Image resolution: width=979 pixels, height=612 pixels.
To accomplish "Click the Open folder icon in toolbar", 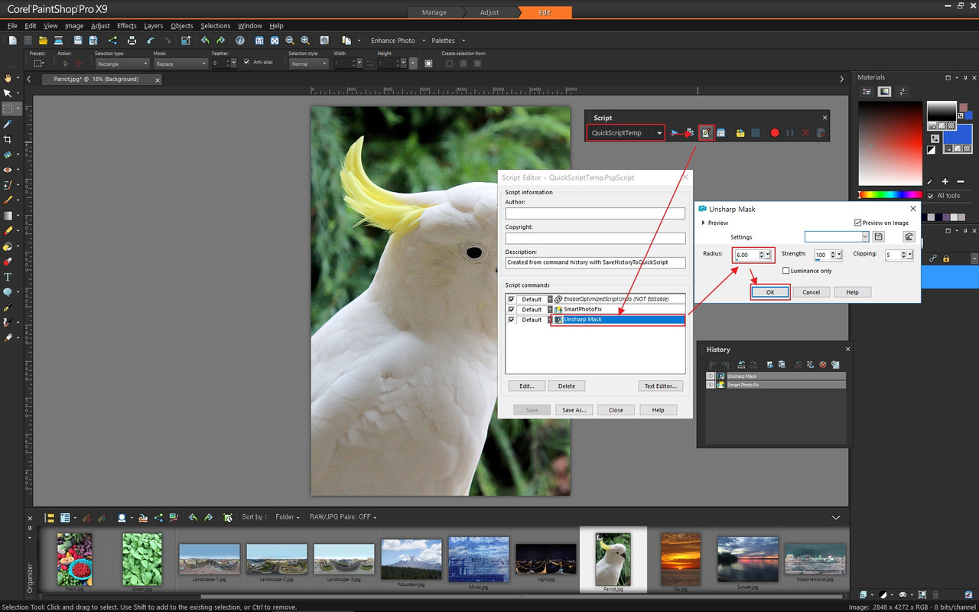I will (x=43, y=41).
